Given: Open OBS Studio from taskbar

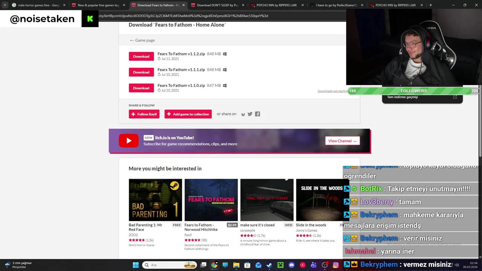Looking at the screenshot, I should (325, 265).
